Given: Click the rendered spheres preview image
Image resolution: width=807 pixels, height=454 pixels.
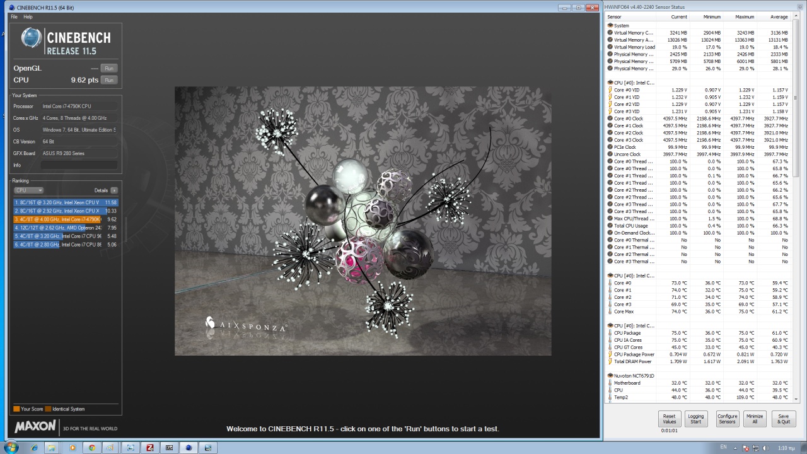Looking at the screenshot, I should click(363, 221).
